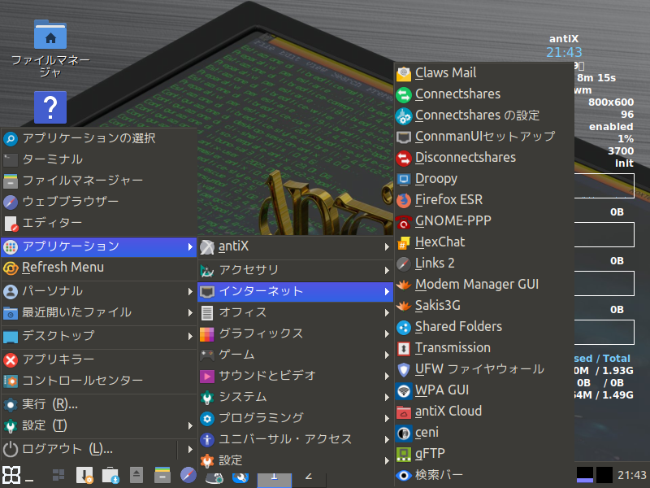The image size is (650, 488).
Task: Open デスクトップ submenu
Action: [98, 336]
